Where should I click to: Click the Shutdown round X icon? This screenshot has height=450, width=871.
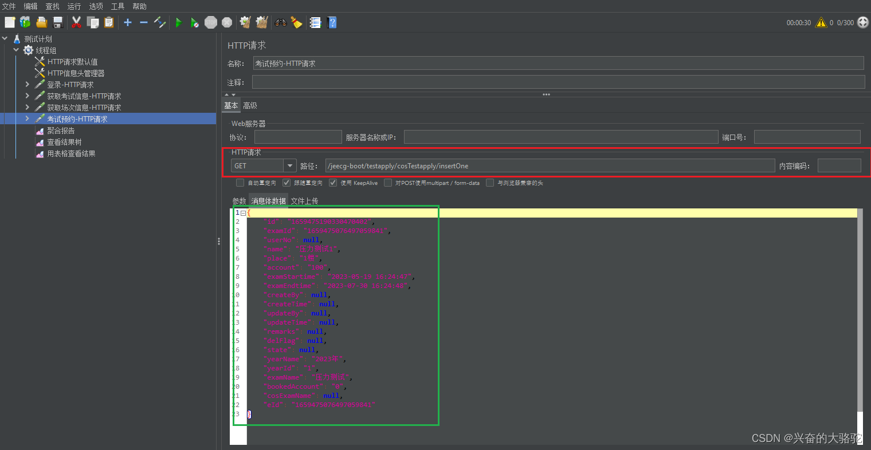pos(227,22)
